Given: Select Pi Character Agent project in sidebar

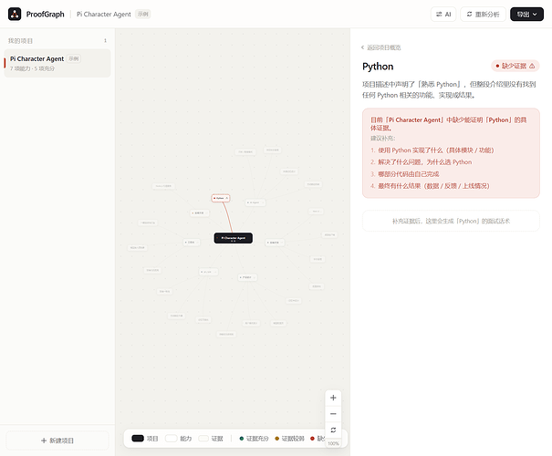Looking at the screenshot, I should [x=57, y=63].
